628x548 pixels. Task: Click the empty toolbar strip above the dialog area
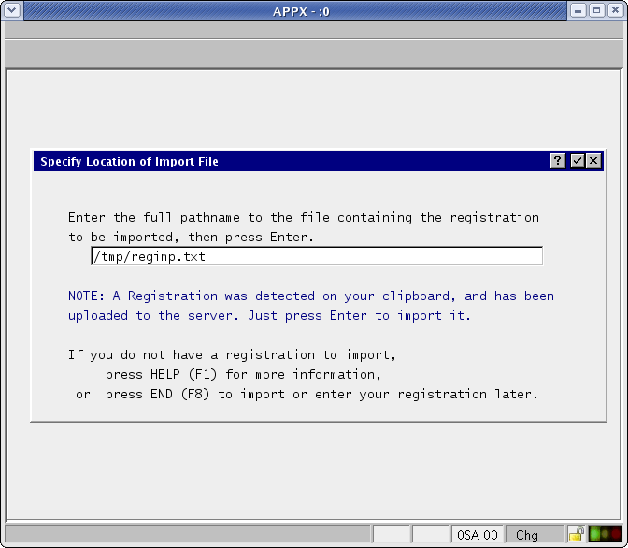coord(314,53)
